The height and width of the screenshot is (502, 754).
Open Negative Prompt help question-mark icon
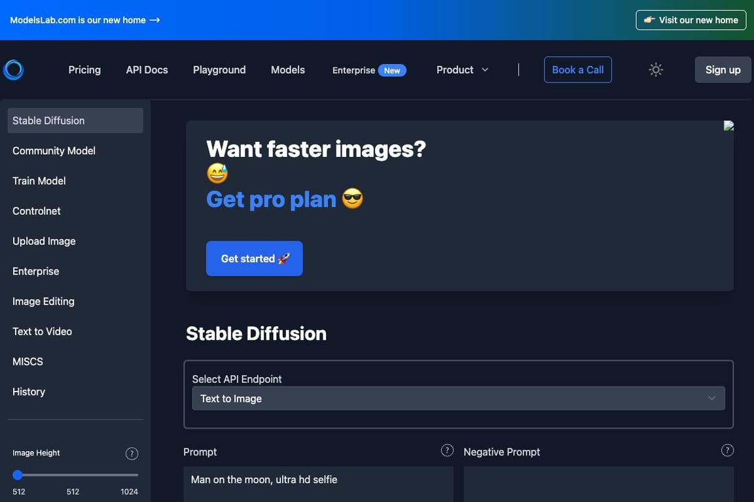(x=727, y=450)
